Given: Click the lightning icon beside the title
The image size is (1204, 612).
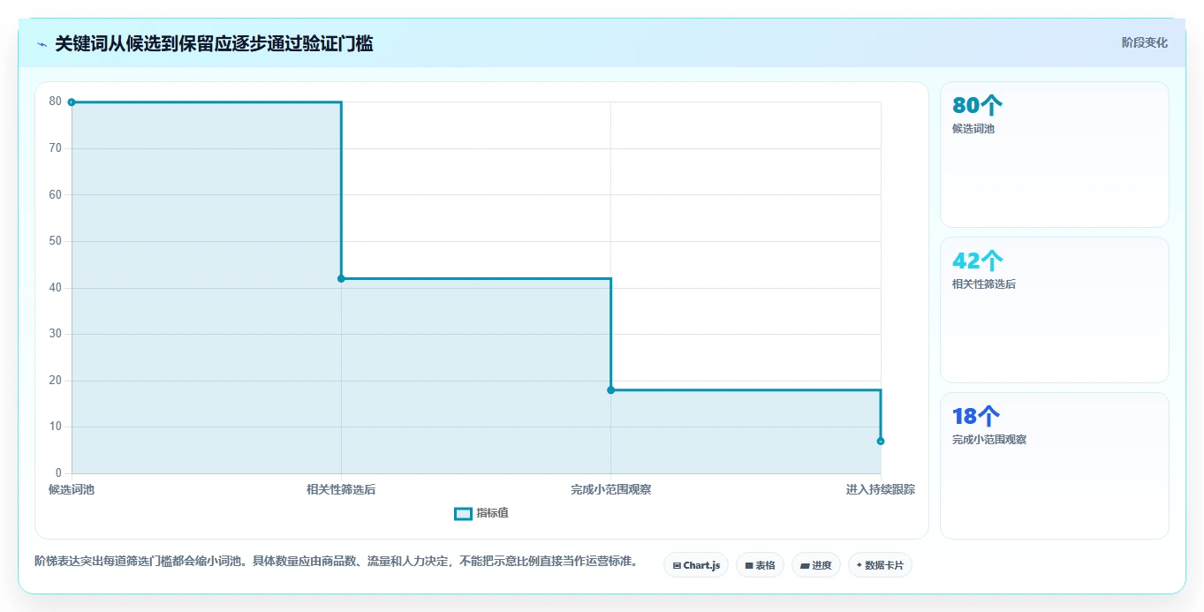Looking at the screenshot, I should (x=42, y=44).
